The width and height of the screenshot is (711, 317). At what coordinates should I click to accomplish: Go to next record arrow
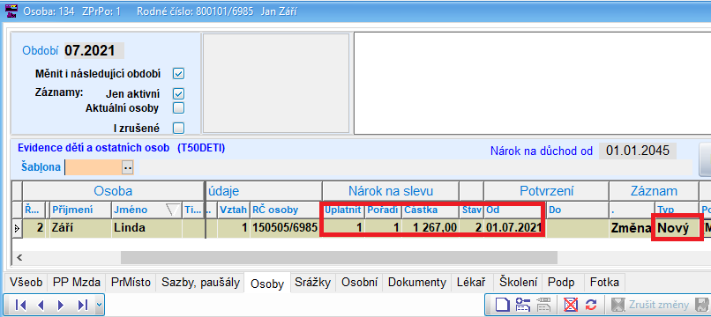click(61, 305)
